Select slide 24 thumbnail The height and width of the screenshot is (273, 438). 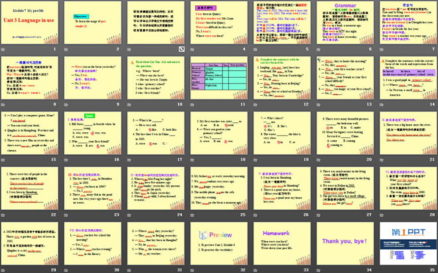click(x=156, y=188)
